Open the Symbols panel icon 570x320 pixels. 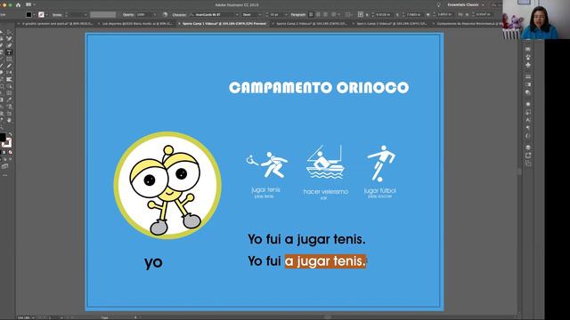528,65
